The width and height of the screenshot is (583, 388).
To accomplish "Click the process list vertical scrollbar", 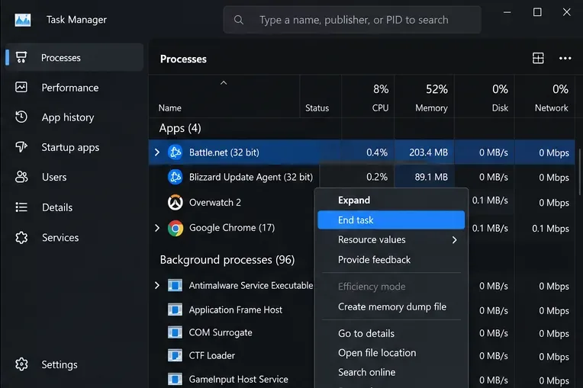I will tap(581, 172).
